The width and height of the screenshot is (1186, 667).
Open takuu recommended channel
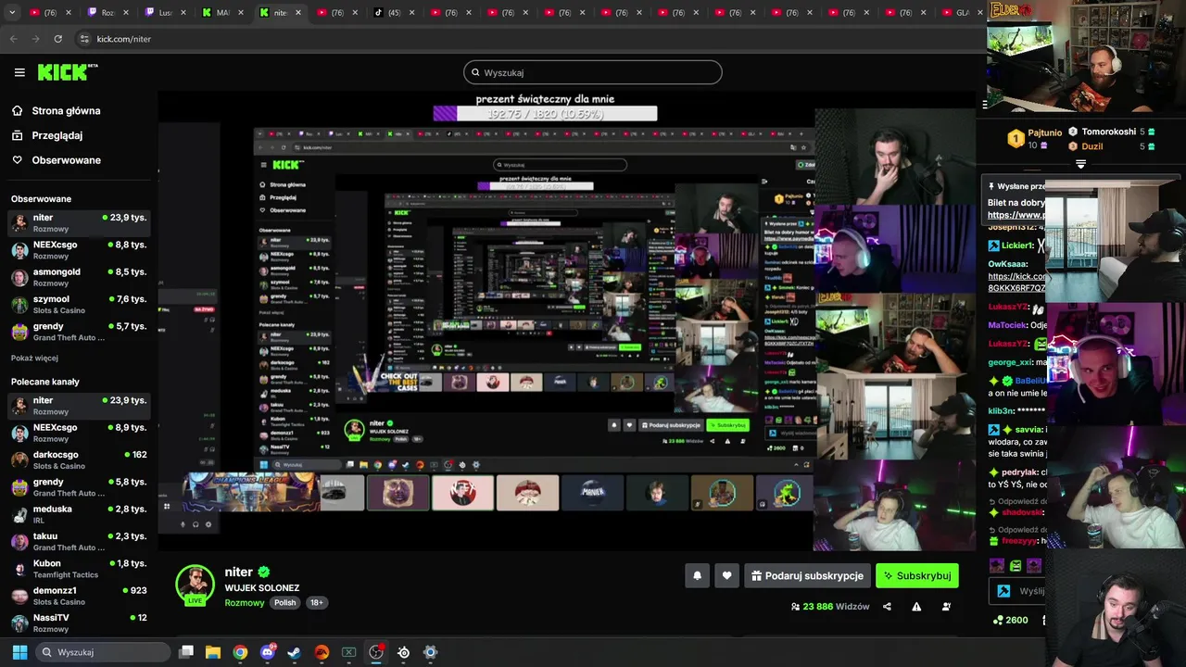tap(78, 542)
